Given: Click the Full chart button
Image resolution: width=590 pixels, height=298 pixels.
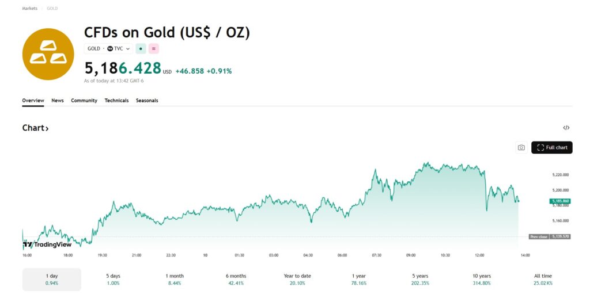Looking at the screenshot, I should point(551,148).
